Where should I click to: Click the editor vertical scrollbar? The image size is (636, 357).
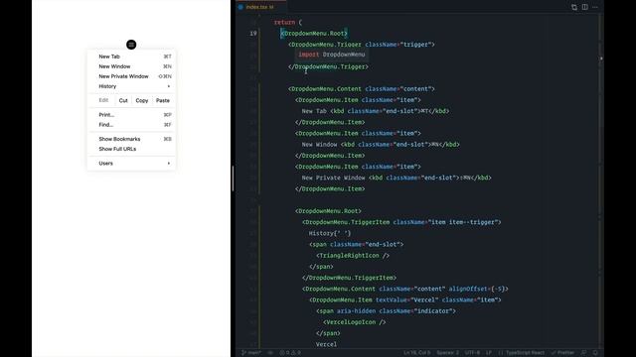[601, 181]
